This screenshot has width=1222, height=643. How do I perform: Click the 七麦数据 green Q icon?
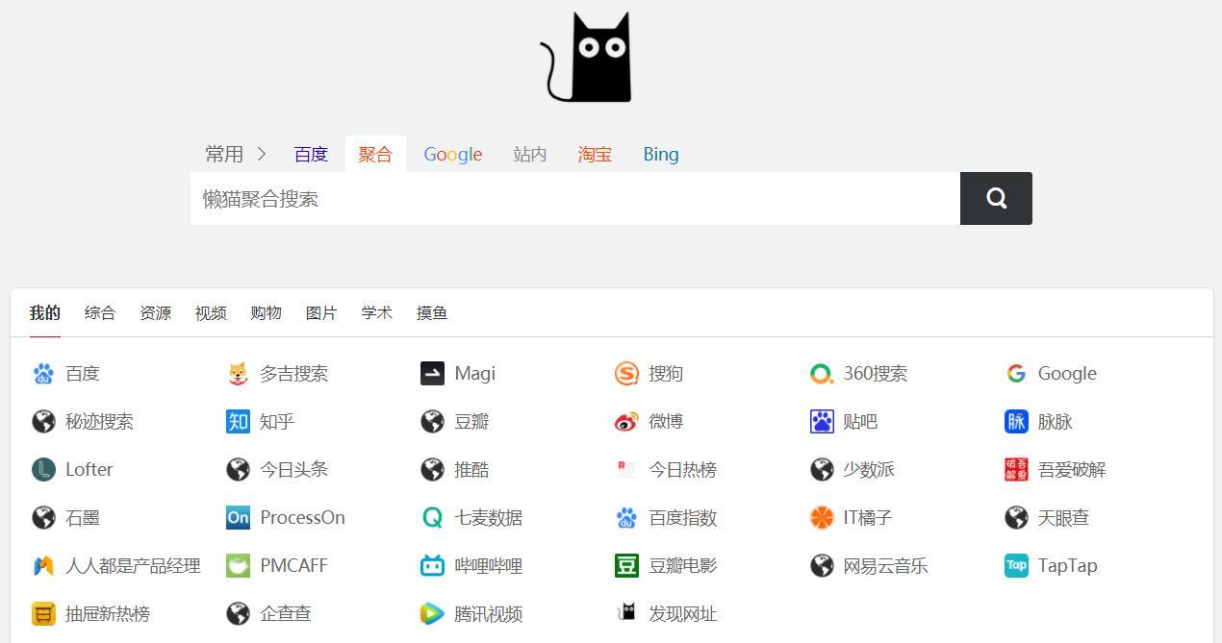[x=432, y=517]
